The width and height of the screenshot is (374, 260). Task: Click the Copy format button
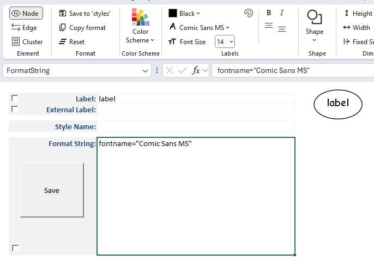(82, 27)
